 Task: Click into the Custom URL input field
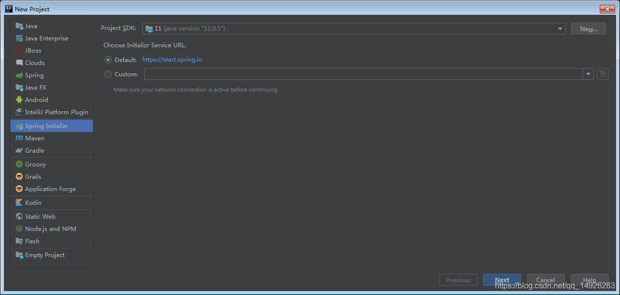coord(363,74)
